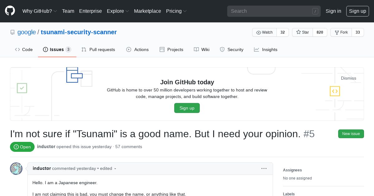Click inductor author name in comment header
Viewport: 374px width, 196px height.
(42, 168)
